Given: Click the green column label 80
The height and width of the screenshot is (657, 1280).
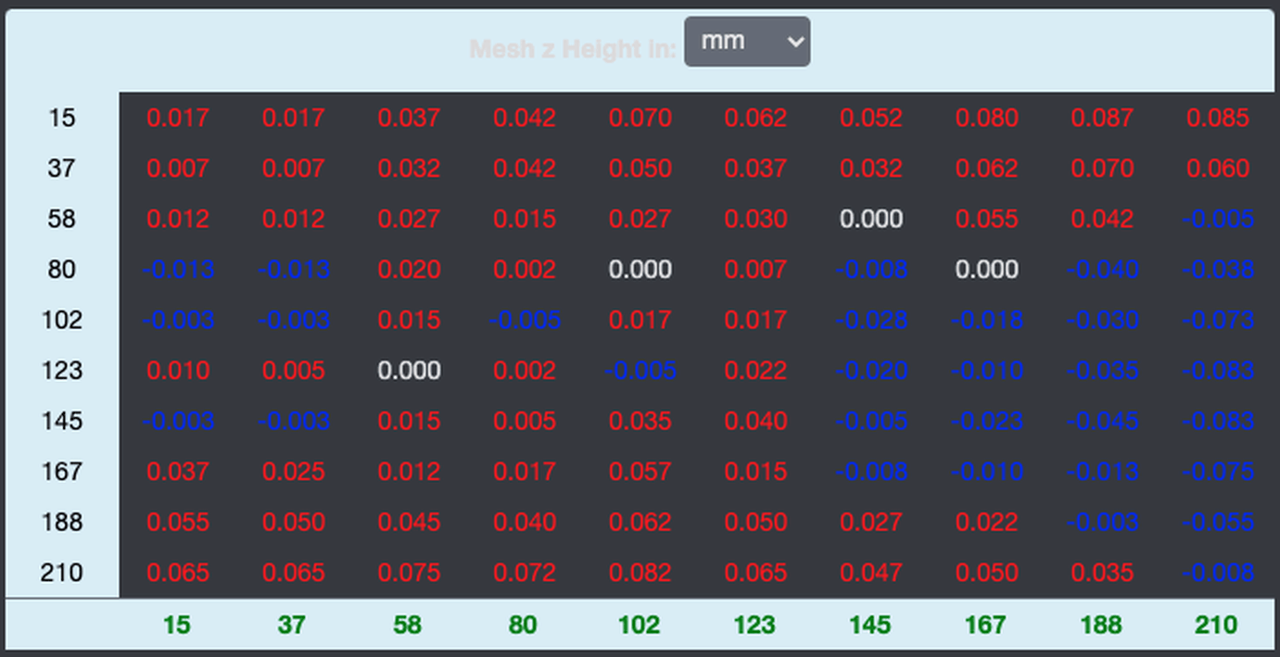Looking at the screenshot, I should (523, 625).
